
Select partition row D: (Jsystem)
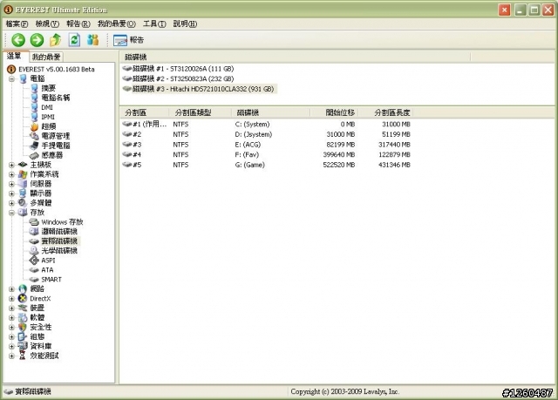267,134
